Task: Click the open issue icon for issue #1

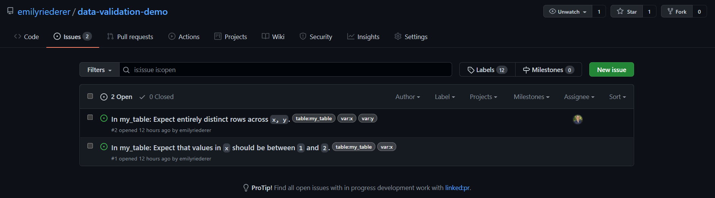Action: (x=104, y=147)
